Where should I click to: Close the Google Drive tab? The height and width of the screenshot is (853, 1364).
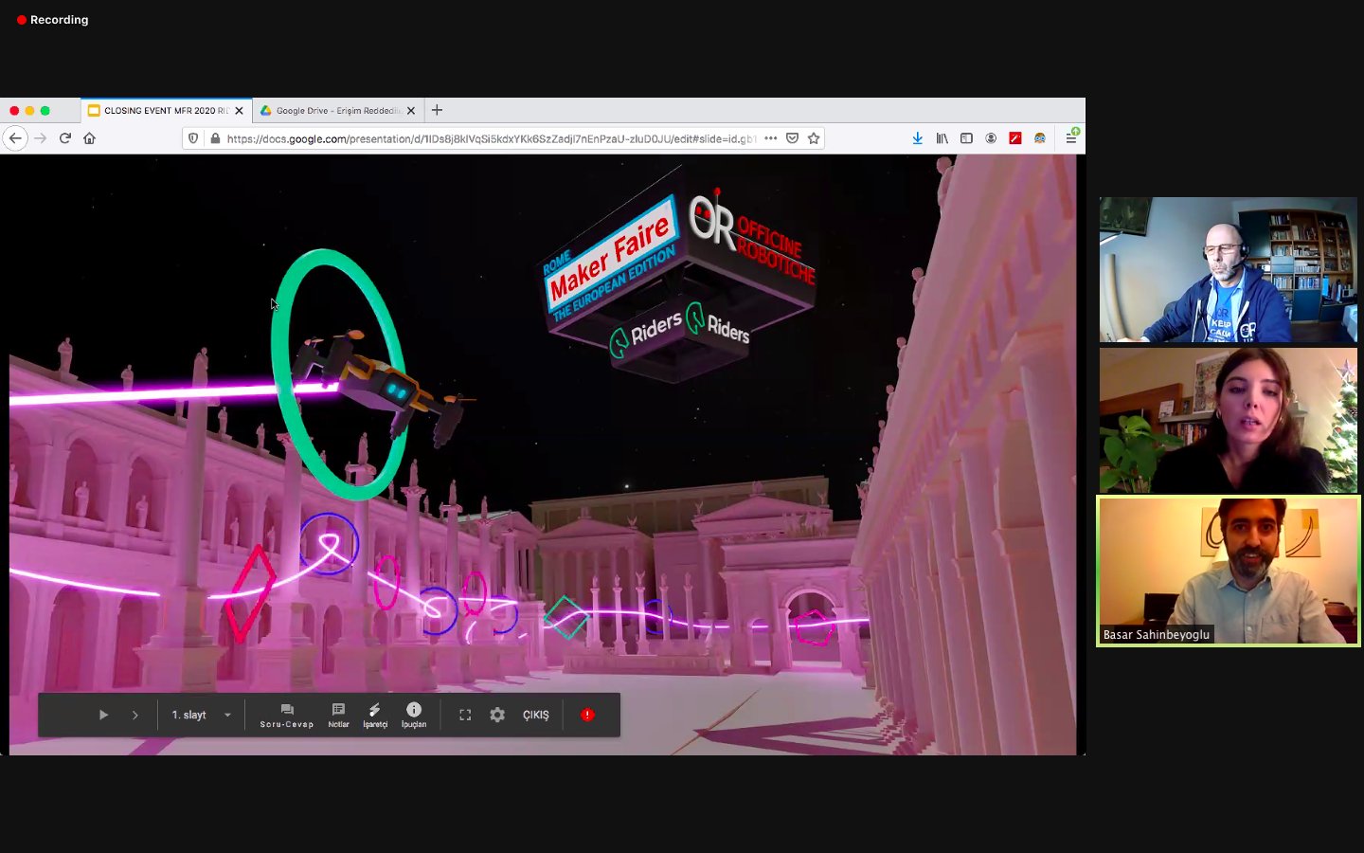pyautogui.click(x=411, y=111)
